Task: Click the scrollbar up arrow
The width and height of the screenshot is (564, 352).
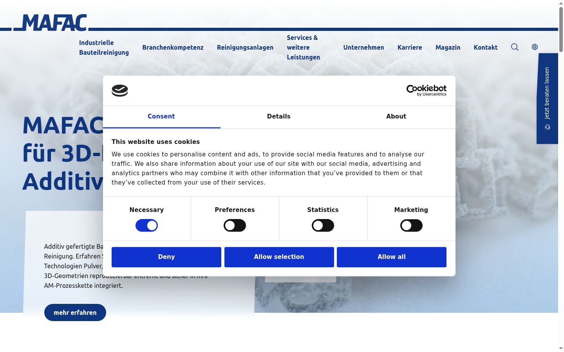Action: coord(561,3)
